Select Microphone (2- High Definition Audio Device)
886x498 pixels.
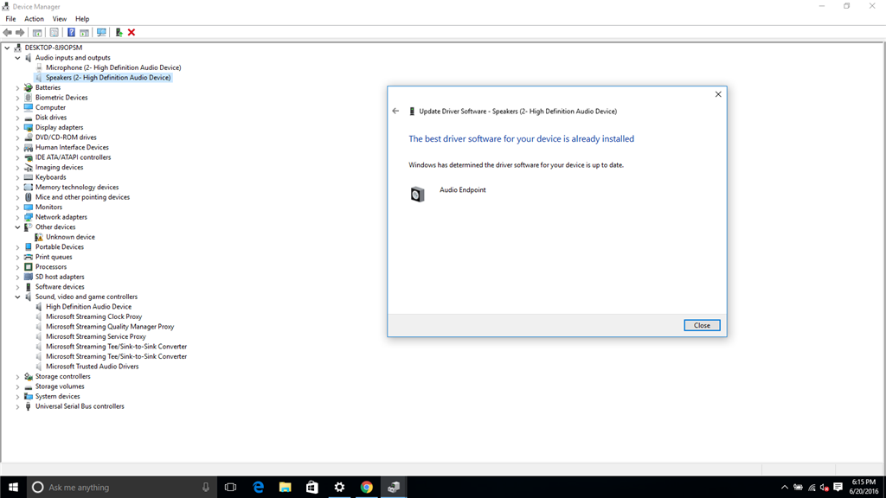[113, 67]
